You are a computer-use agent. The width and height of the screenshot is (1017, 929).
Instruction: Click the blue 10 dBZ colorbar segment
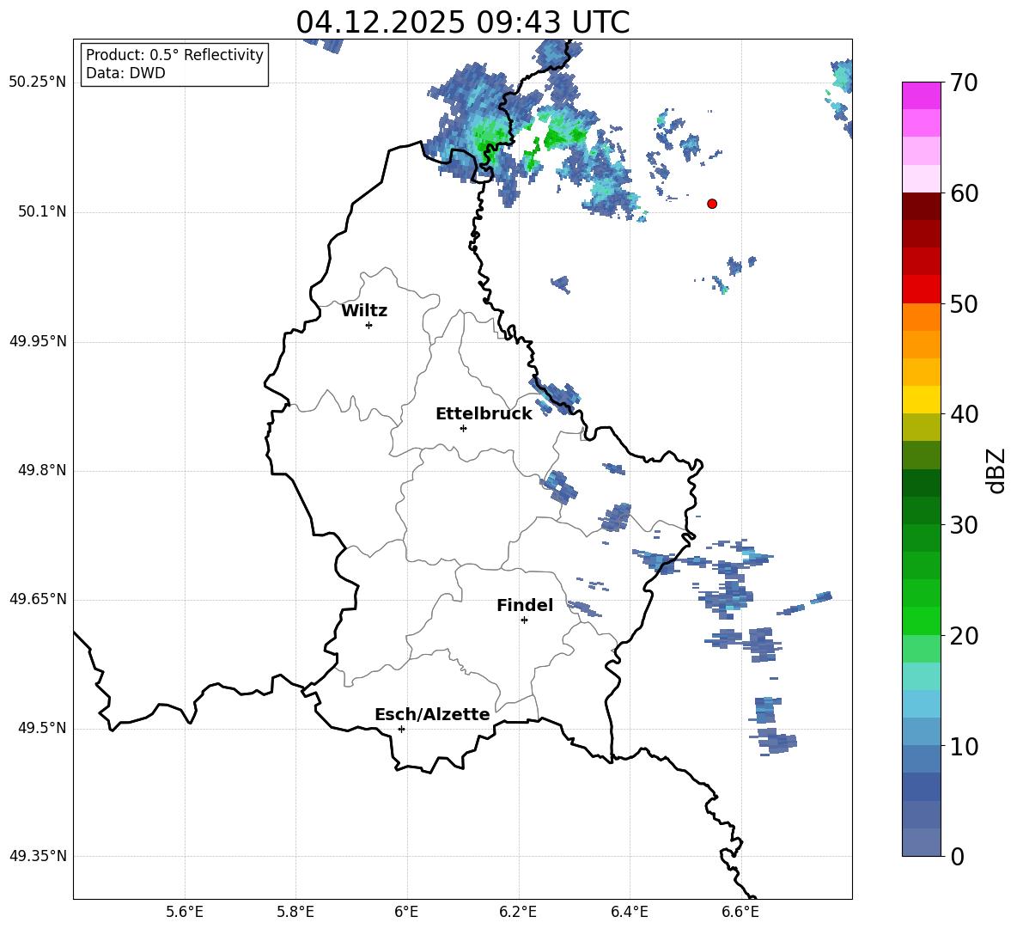pos(921,732)
